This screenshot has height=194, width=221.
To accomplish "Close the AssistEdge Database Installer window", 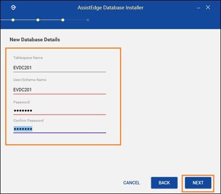I will tap(208, 7).
